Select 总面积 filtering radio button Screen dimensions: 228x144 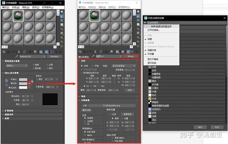[85, 121]
